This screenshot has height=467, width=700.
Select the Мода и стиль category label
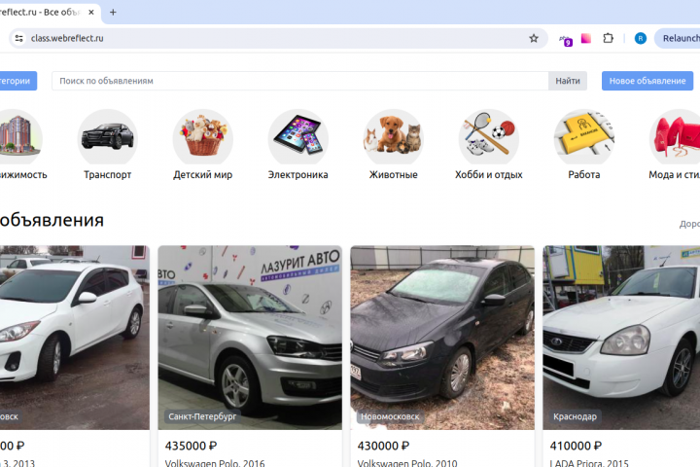tap(674, 175)
